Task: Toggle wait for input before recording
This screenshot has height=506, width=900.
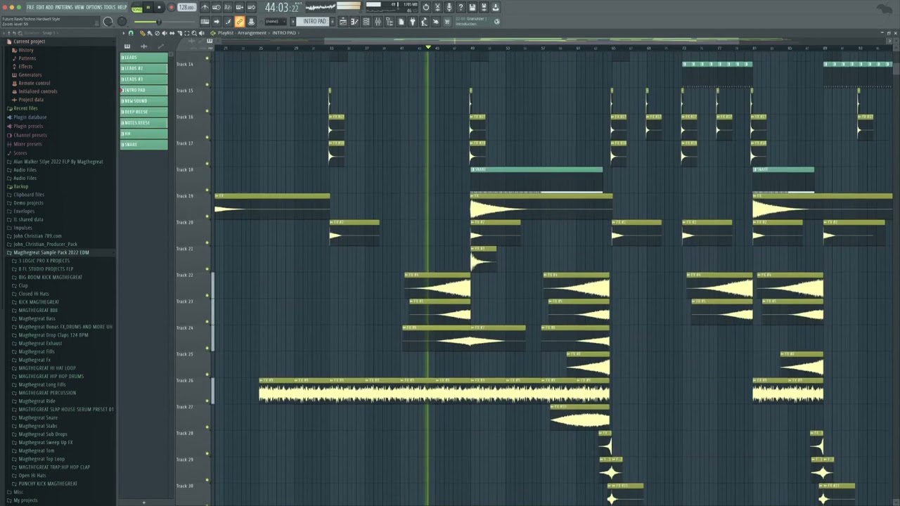Action: tap(217, 7)
